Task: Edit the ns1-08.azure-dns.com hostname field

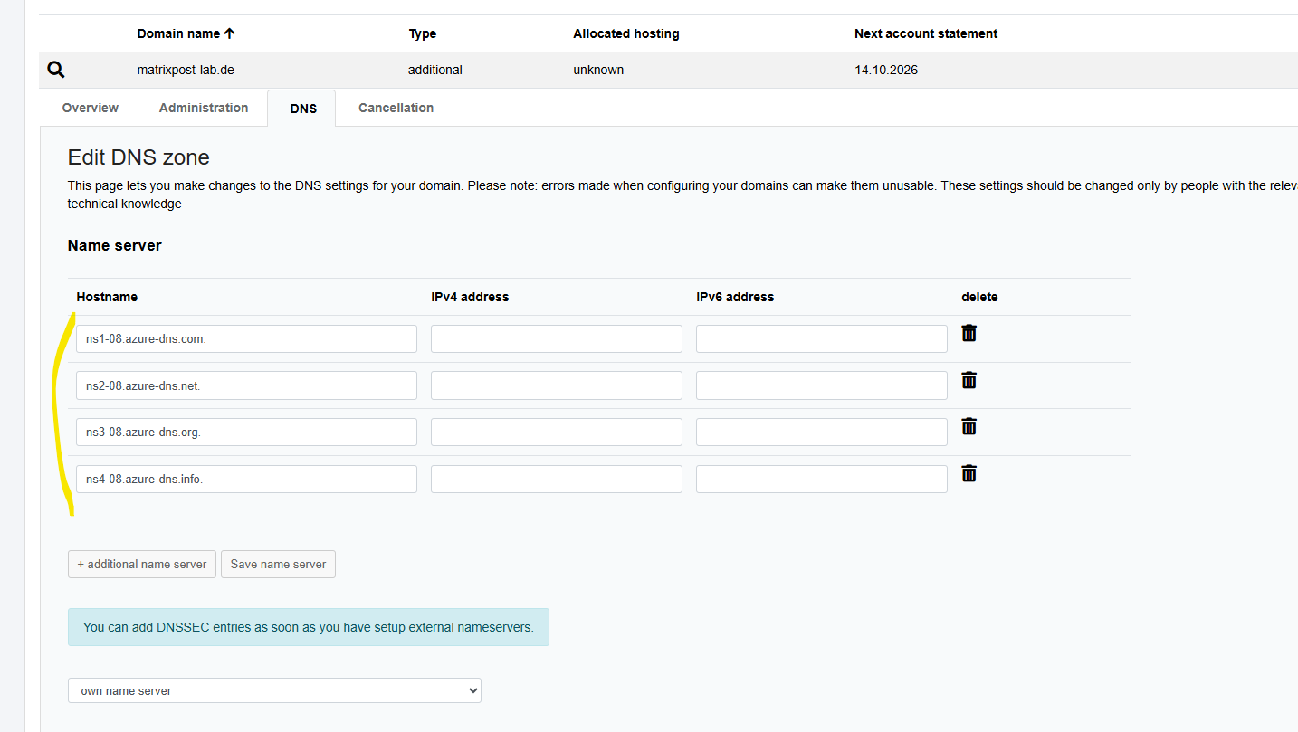Action: pos(246,338)
